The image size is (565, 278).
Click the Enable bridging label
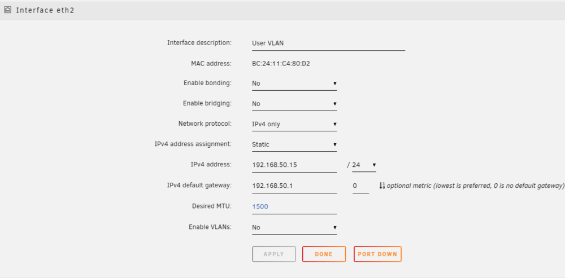(x=207, y=104)
